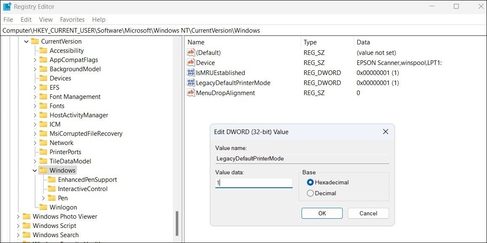Select the Hexadecimal radio button
This screenshot has width=487, height=243.
310,182
